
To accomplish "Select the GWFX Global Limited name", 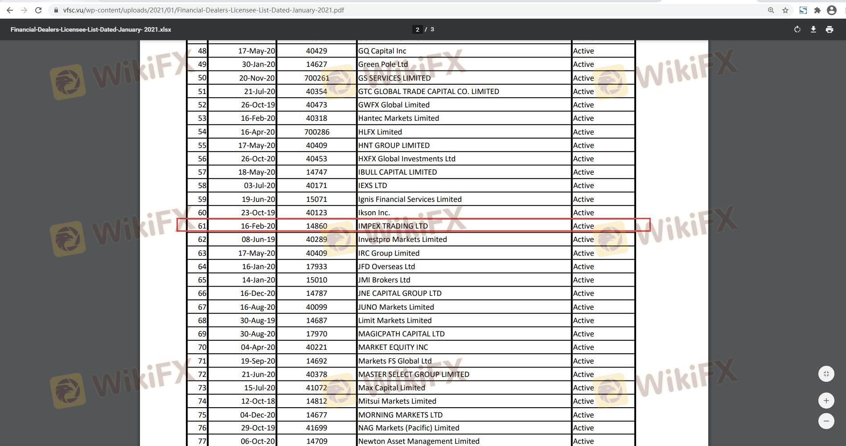I will (394, 105).
